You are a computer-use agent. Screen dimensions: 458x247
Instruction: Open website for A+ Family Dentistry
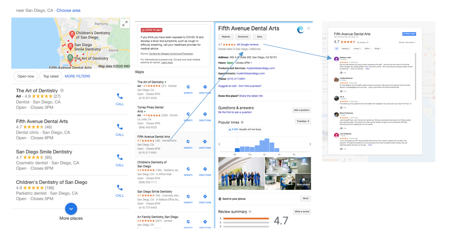pos(188,223)
